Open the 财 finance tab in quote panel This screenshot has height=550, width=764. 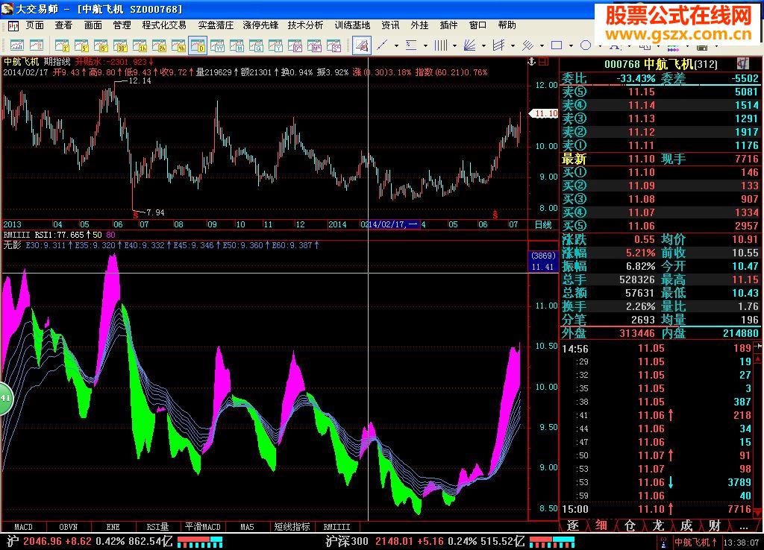715,525
